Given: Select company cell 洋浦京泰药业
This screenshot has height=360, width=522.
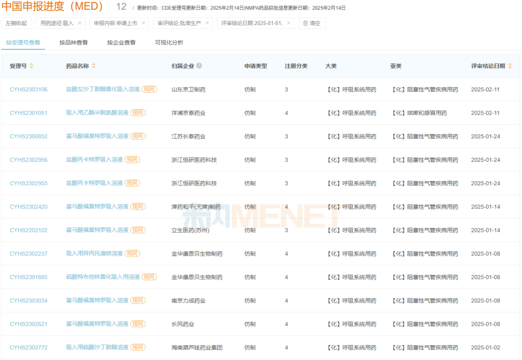Looking at the screenshot, I should [x=188, y=113].
